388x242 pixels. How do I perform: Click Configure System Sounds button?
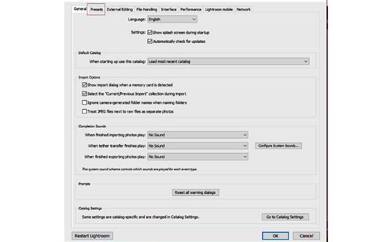tap(278, 146)
